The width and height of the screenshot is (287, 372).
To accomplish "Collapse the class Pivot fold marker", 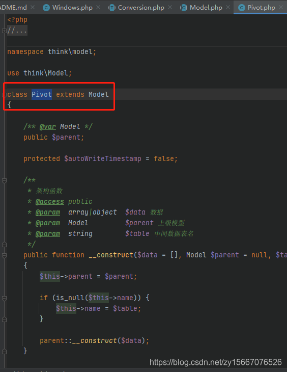I will pyautogui.click(x=4, y=95).
